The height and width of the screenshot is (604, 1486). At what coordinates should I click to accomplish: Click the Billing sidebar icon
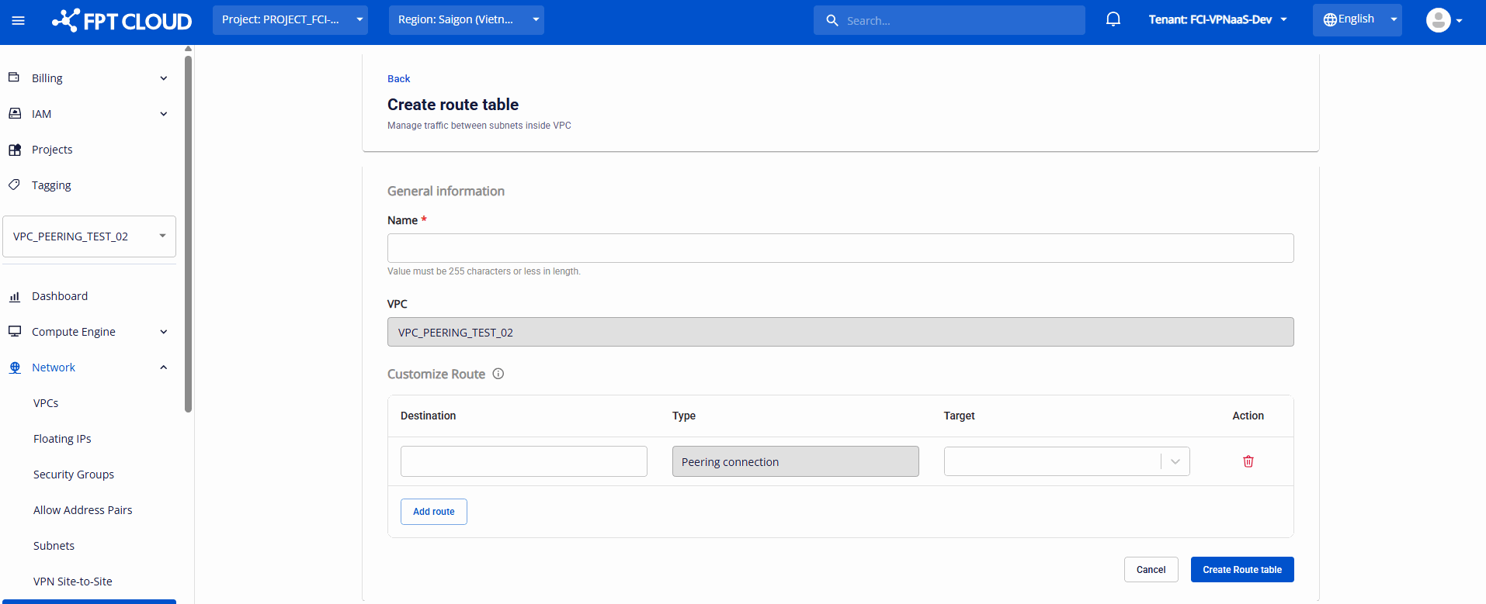click(14, 78)
